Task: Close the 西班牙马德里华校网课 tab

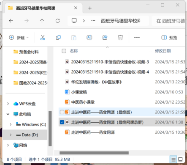Action: [x=76, y=8]
